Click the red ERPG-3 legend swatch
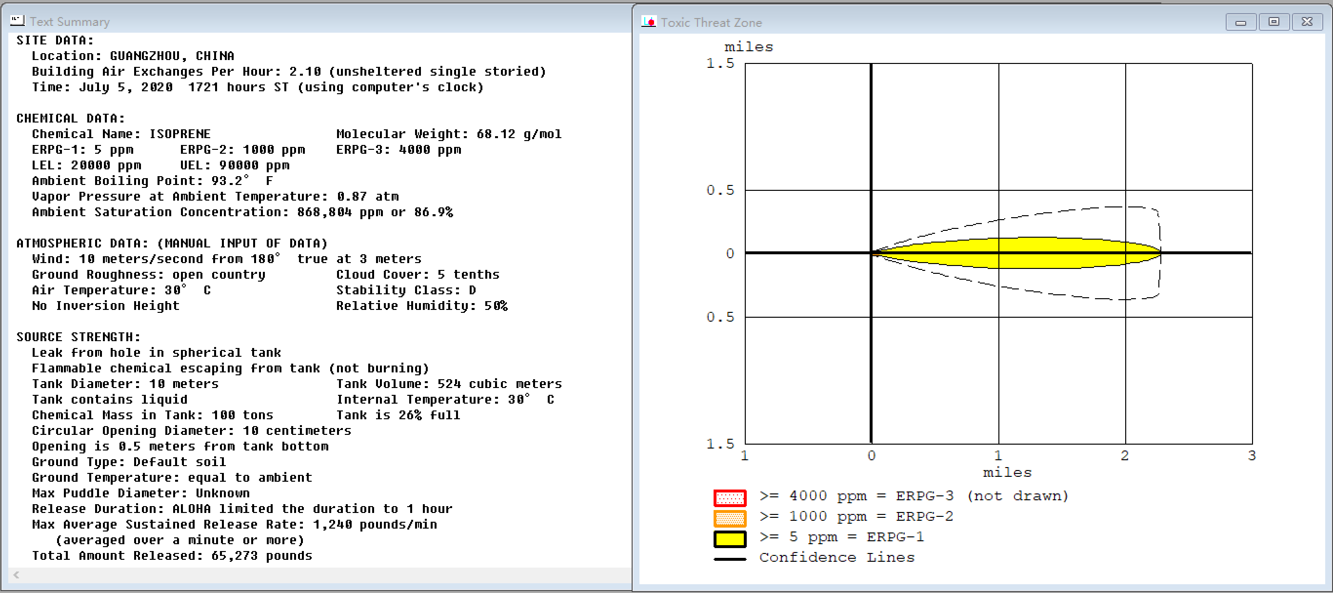This screenshot has height=593, width=1333. [730, 498]
